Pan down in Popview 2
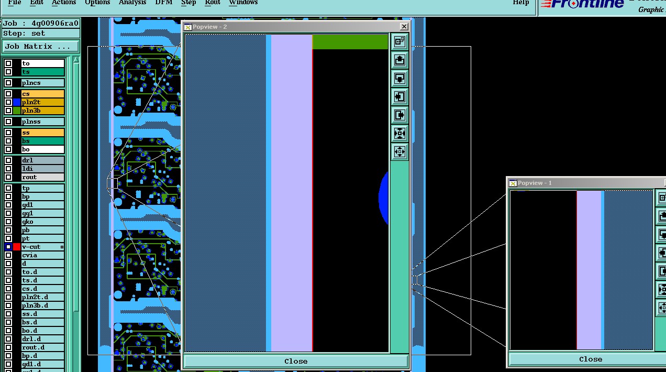The height and width of the screenshot is (372, 666). (399, 79)
